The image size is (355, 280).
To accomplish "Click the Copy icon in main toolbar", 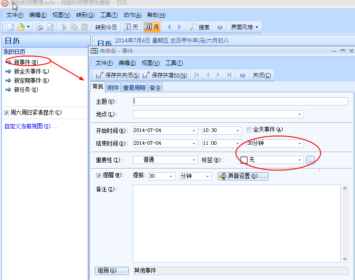I will tap(74, 27).
